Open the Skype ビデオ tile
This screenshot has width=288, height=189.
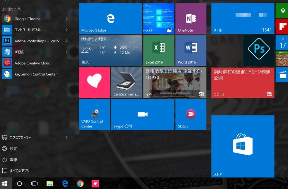143,115
